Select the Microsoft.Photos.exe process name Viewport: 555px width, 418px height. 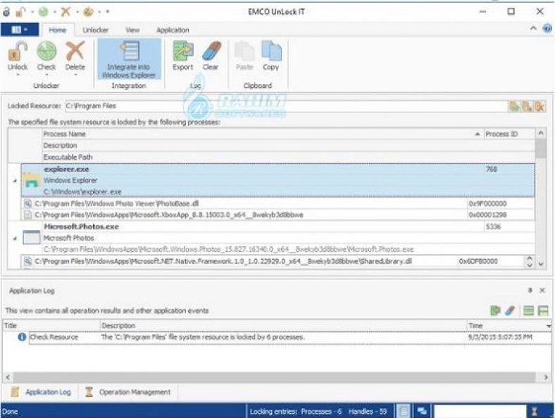coord(81,227)
